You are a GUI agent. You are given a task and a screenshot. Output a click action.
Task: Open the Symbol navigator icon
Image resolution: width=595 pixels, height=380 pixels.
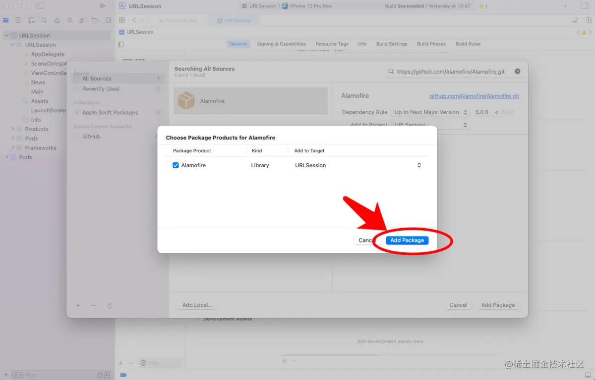click(31, 20)
